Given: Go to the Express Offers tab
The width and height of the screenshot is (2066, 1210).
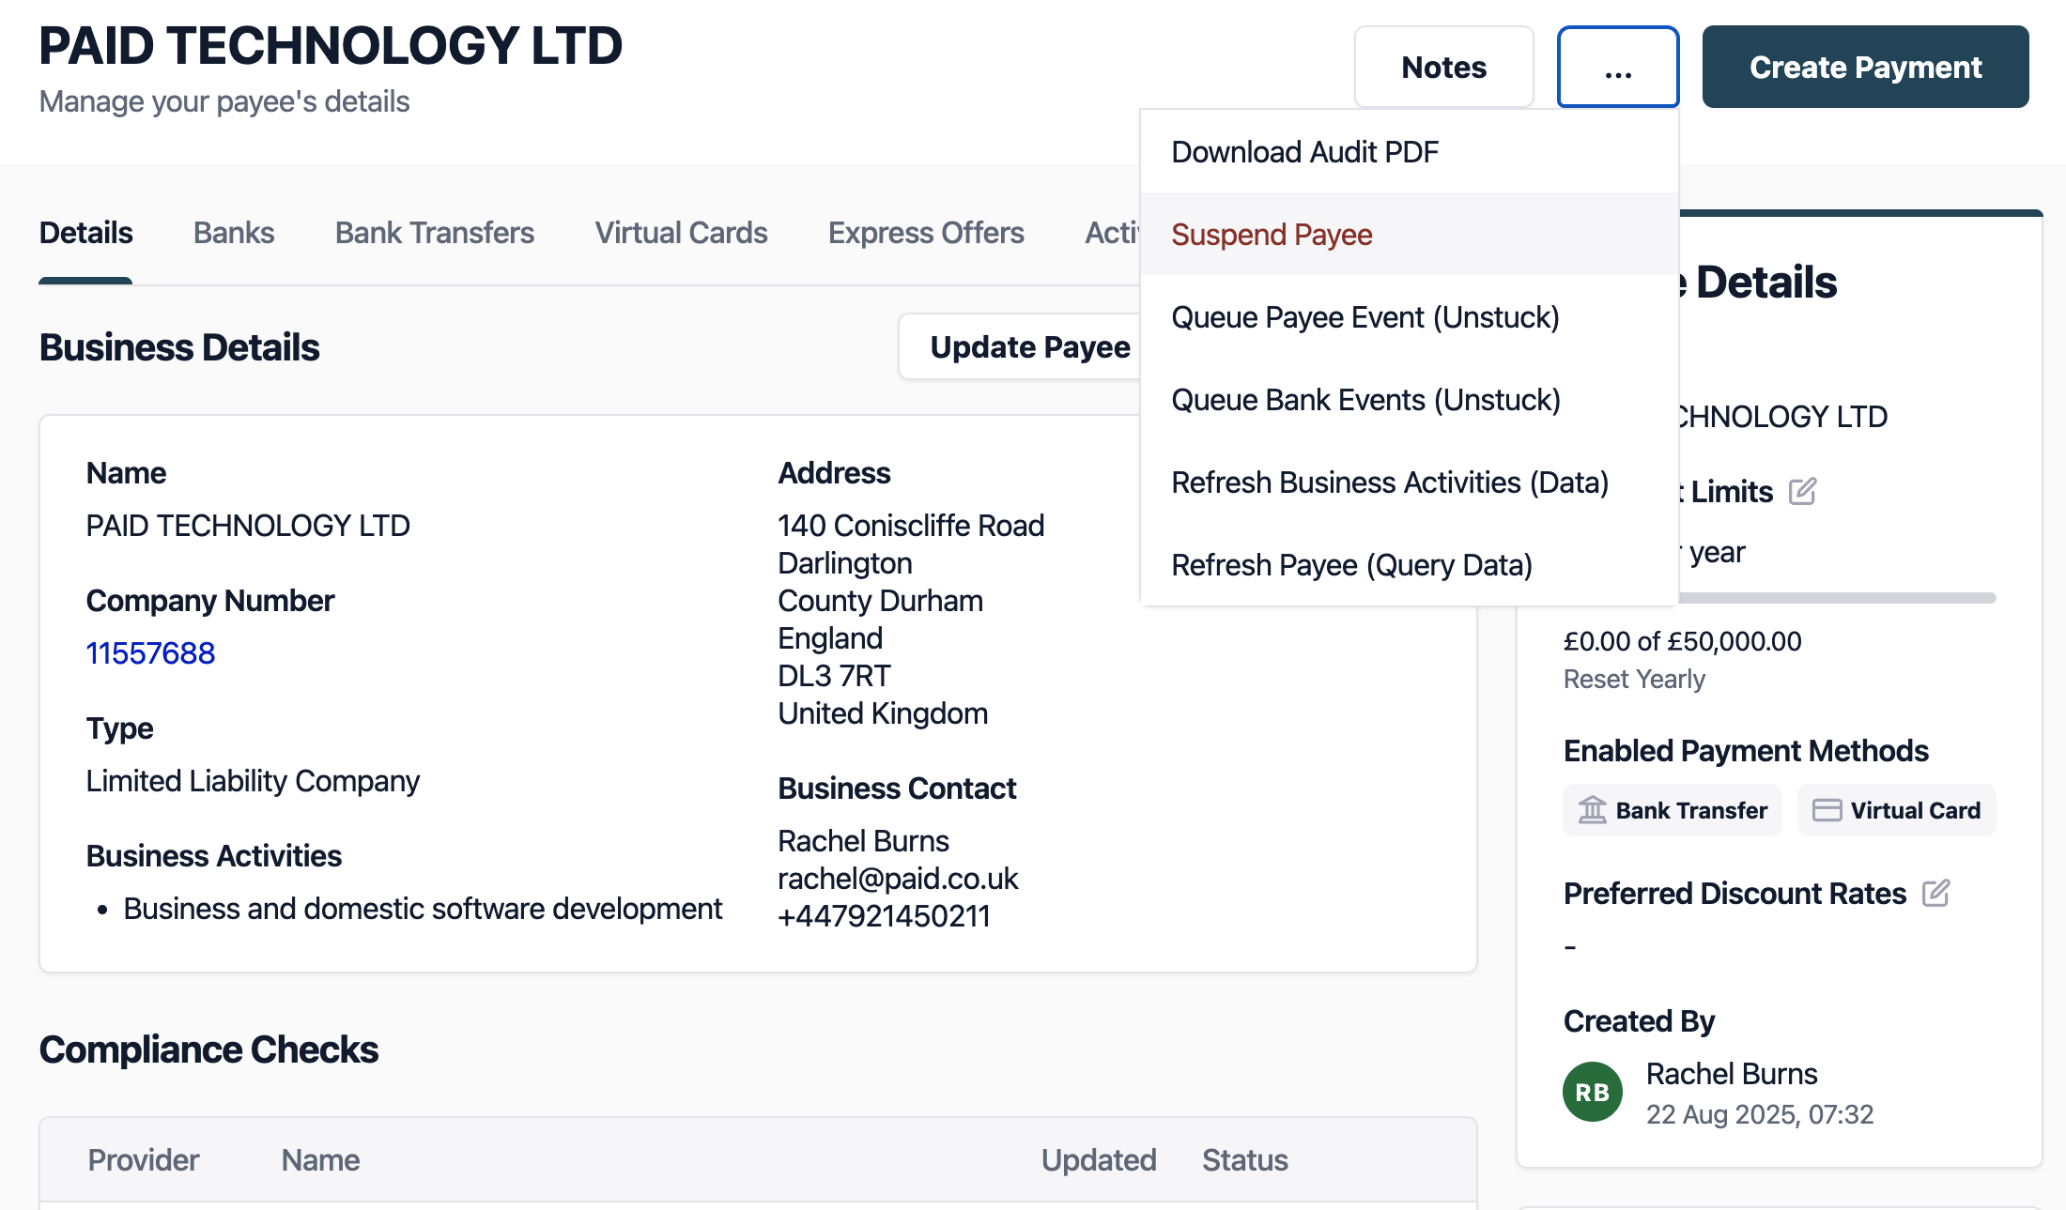Looking at the screenshot, I should coord(926,233).
